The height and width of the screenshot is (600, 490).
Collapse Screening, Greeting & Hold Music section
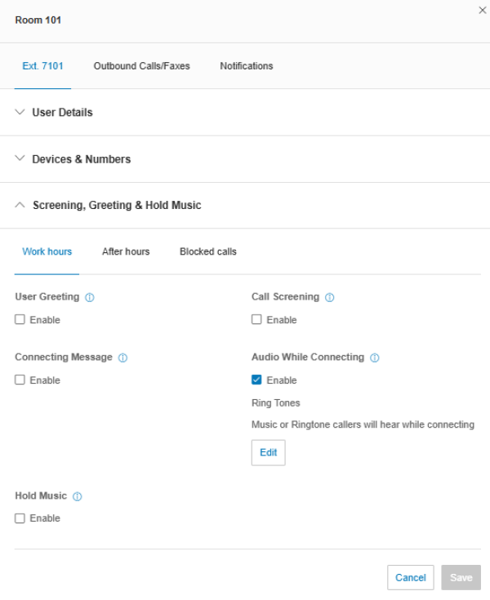click(x=116, y=206)
